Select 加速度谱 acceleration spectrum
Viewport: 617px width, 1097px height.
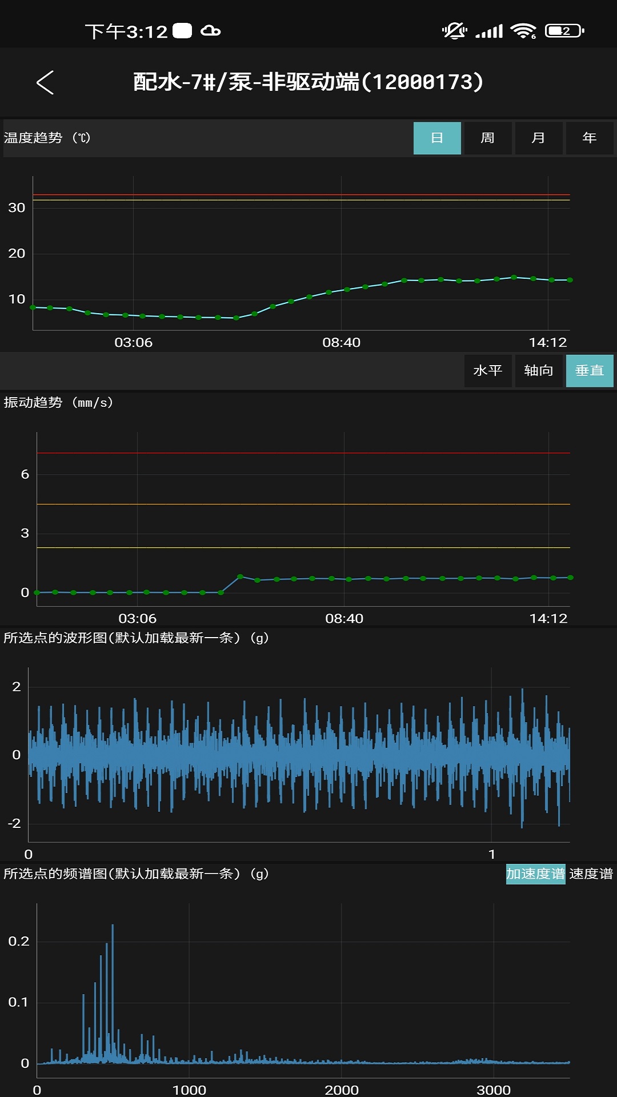click(535, 874)
